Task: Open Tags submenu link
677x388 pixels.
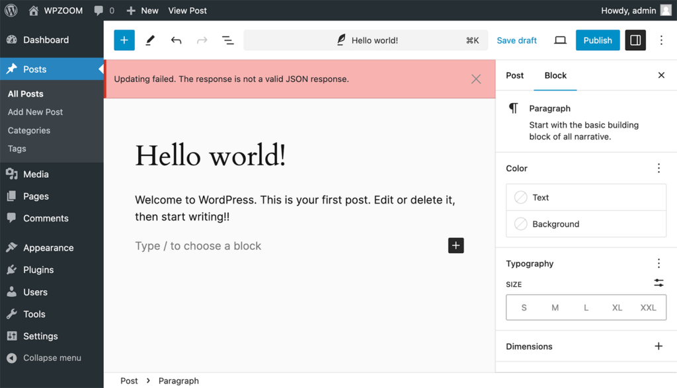Action: 17,149
